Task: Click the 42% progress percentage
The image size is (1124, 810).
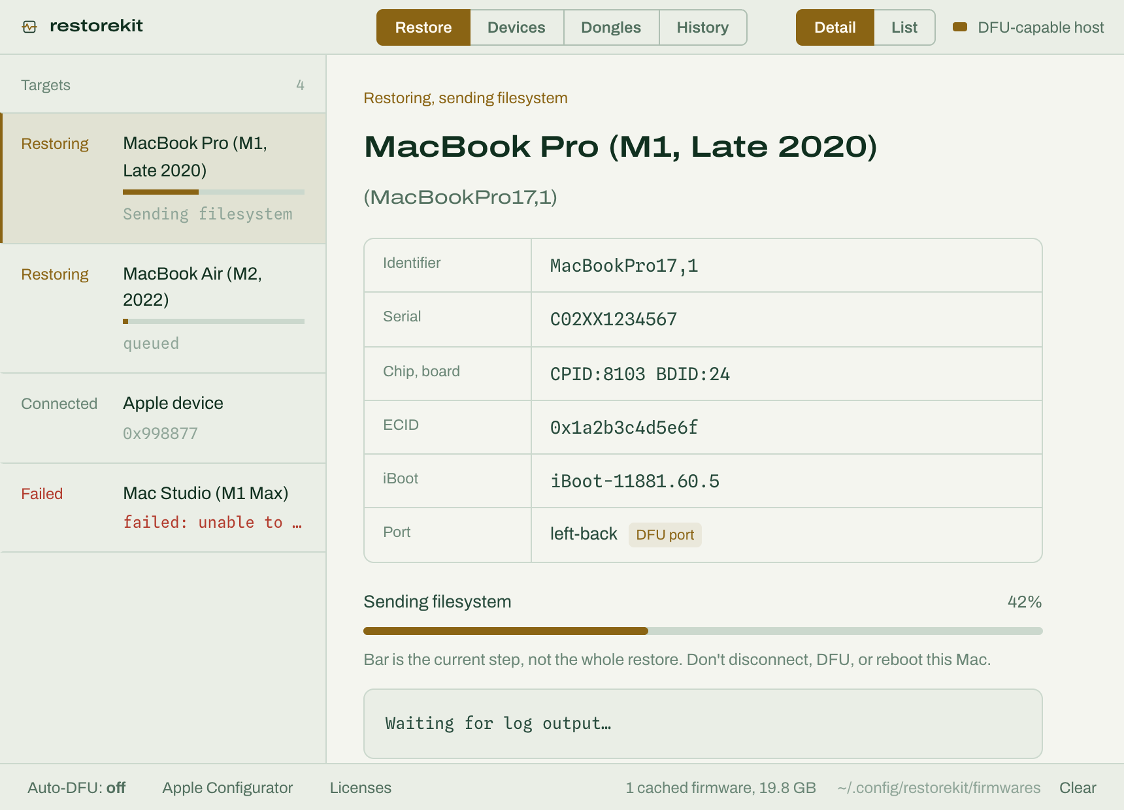Action: coord(1025,602)
